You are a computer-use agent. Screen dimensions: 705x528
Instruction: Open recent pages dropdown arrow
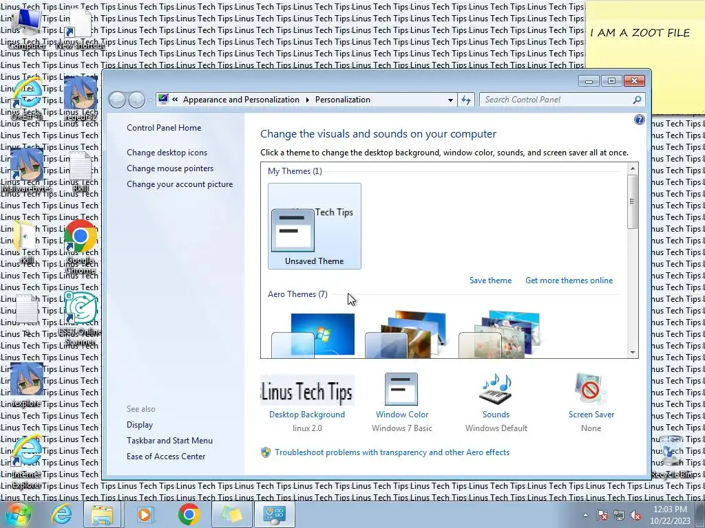tap(151, 100)
